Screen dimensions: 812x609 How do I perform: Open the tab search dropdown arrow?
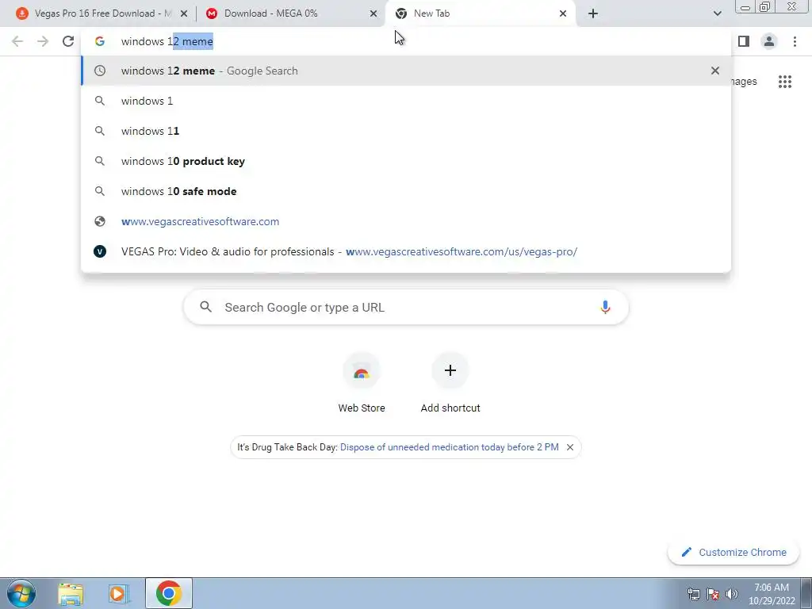click(x=717, y=13)
